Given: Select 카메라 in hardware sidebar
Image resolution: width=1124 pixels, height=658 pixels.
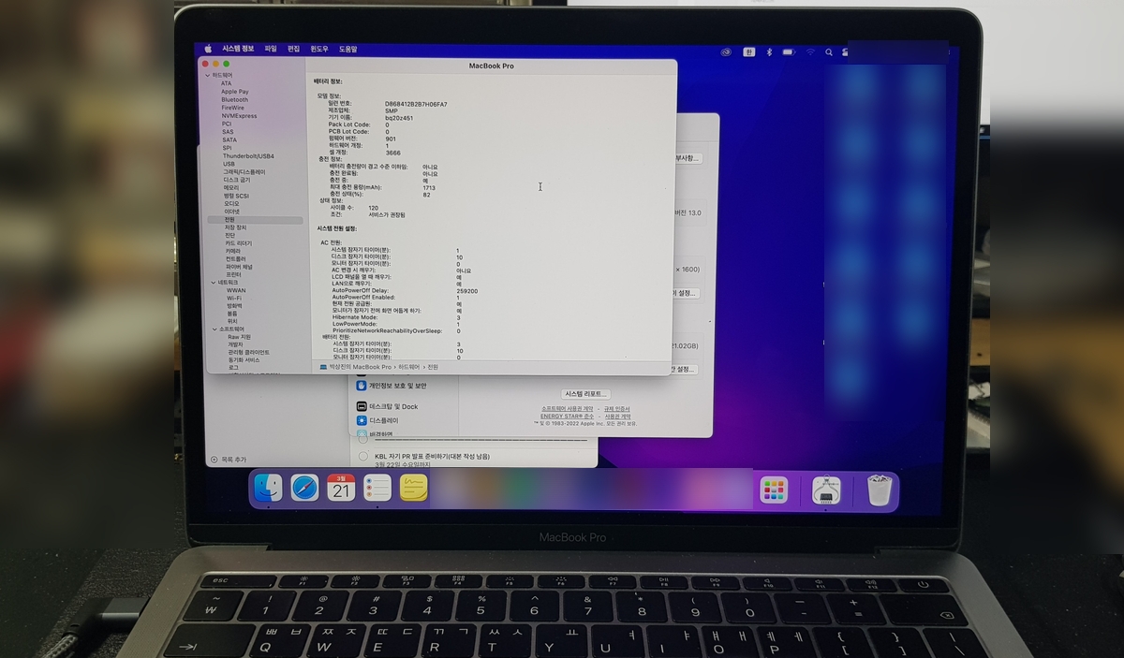Looking at the screenshot, I should (x=232, y=251).
